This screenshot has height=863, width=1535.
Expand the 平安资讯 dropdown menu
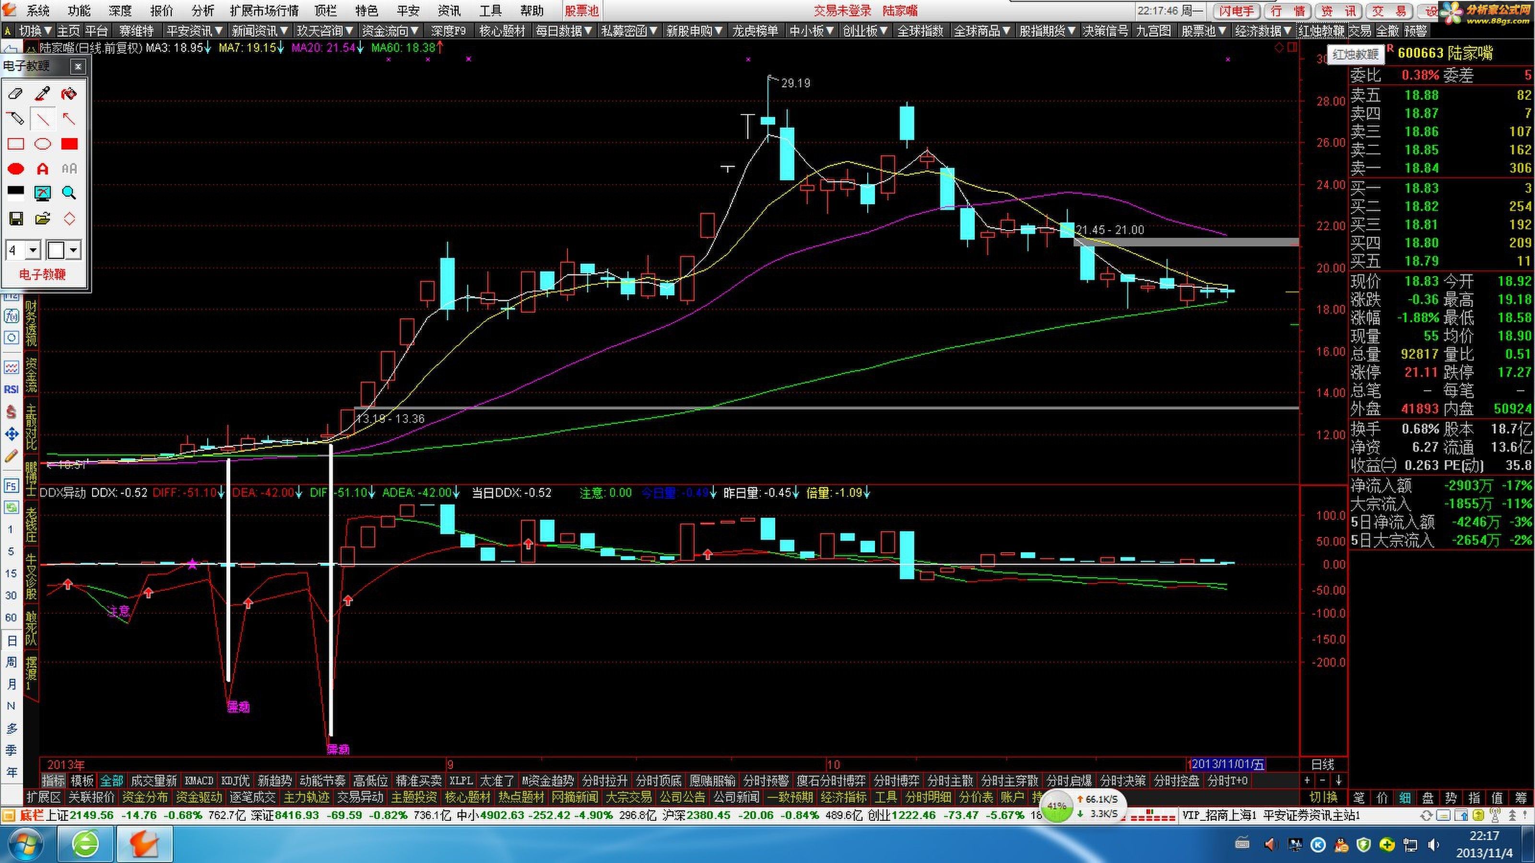pyautogui.click(x=194, y=31)
